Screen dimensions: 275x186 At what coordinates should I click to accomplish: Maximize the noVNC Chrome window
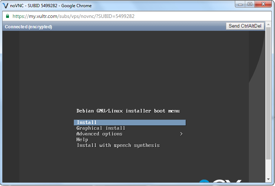click(250, 4)
